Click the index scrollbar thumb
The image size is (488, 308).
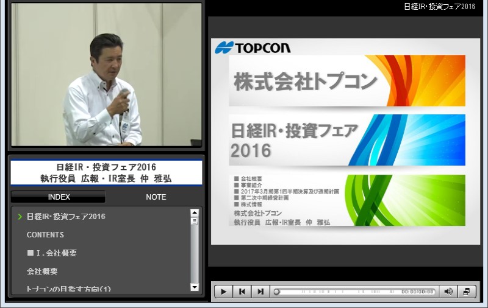coord(195,222)
